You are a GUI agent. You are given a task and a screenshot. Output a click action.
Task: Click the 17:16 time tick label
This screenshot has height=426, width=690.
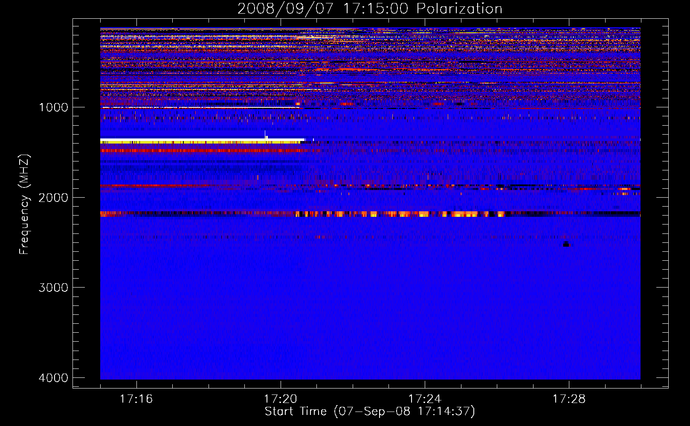point(136,399)
